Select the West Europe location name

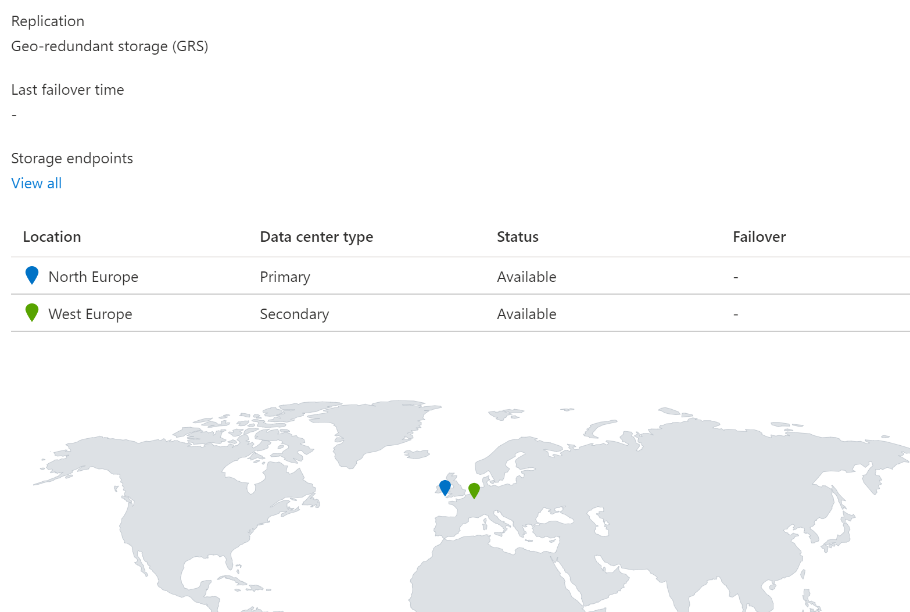90,314
